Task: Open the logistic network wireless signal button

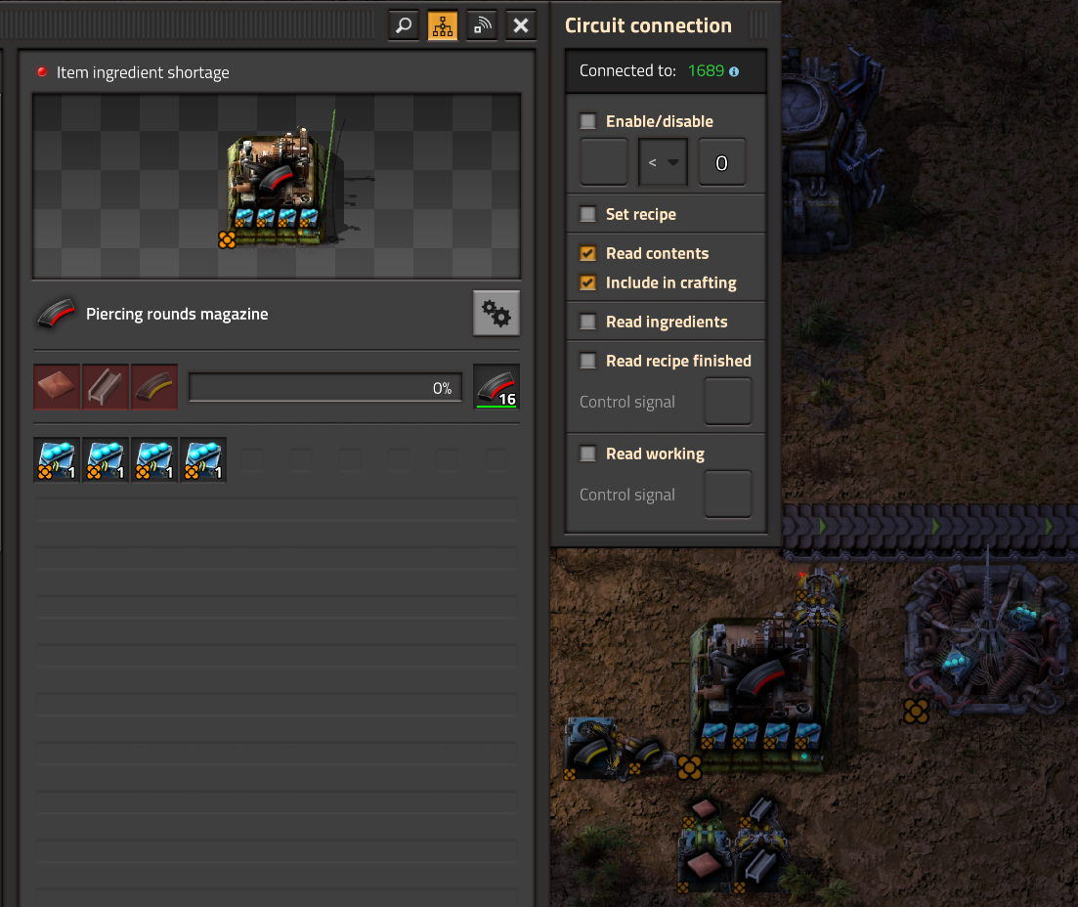Action: coord(482,26)
